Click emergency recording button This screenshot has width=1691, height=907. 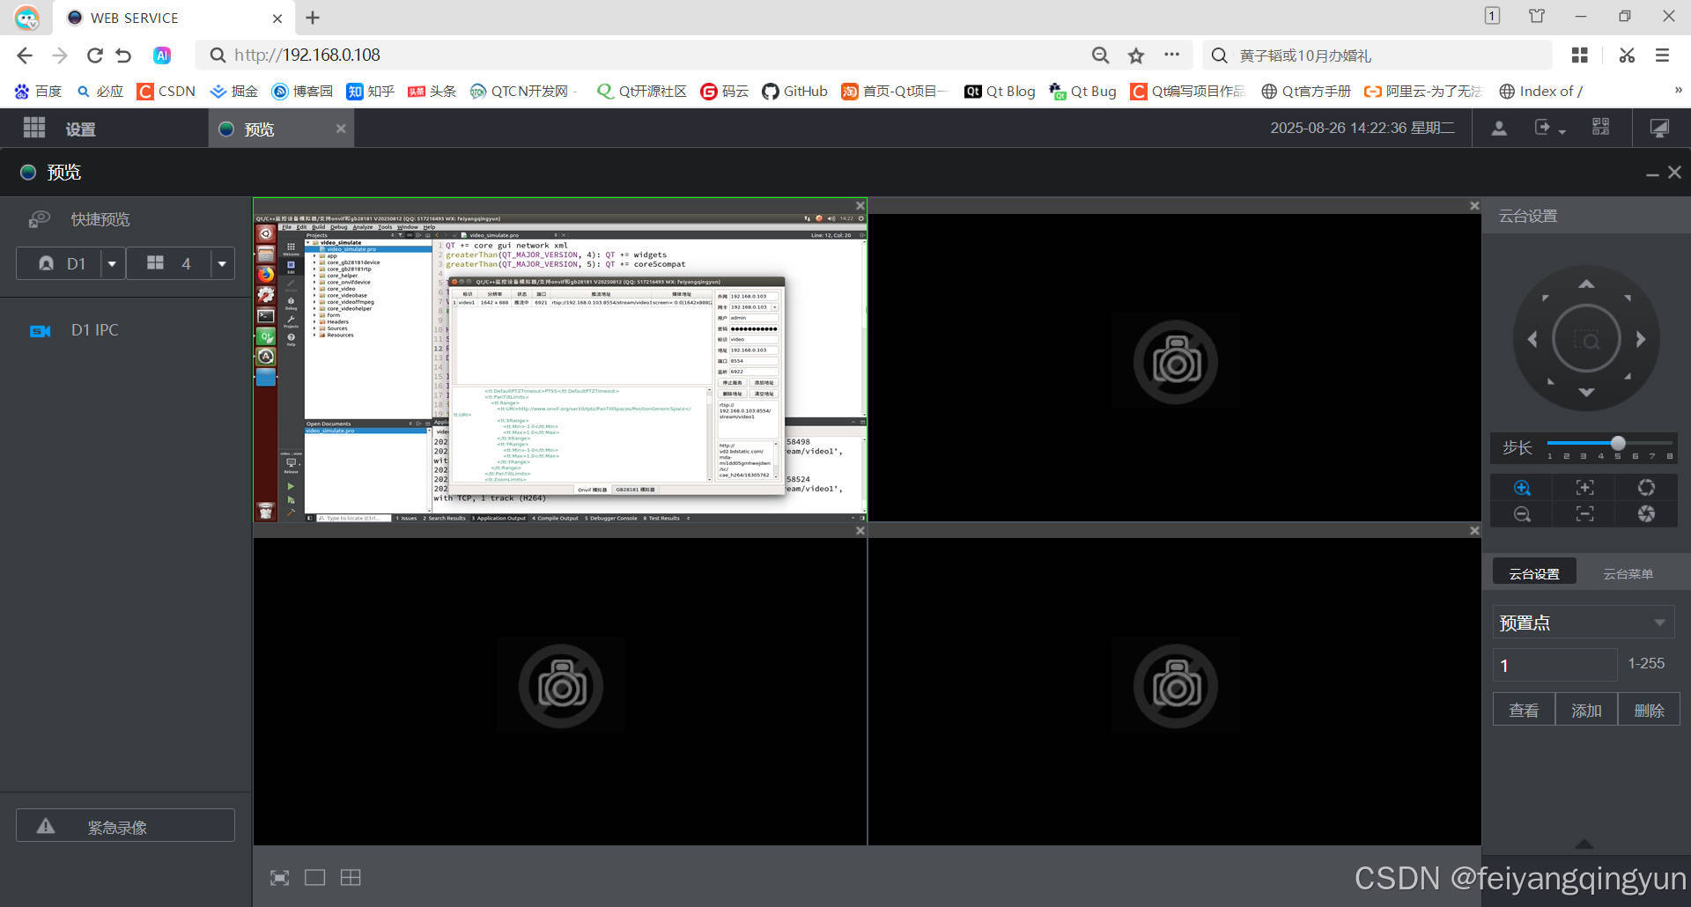tap(125, 826)
